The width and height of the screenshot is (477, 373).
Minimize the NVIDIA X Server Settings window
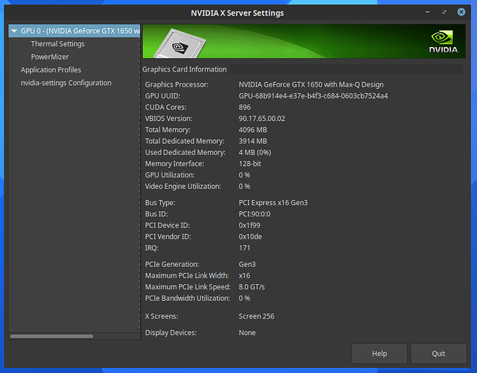click(x=427, y=12)
